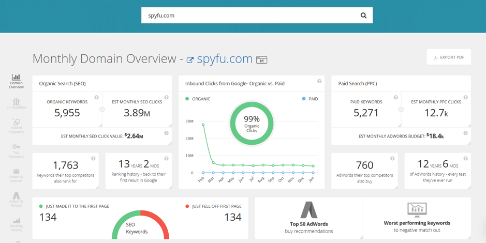Open Top 50 AdWords buy recommendations
486x243 pixels.
point(308,218)
